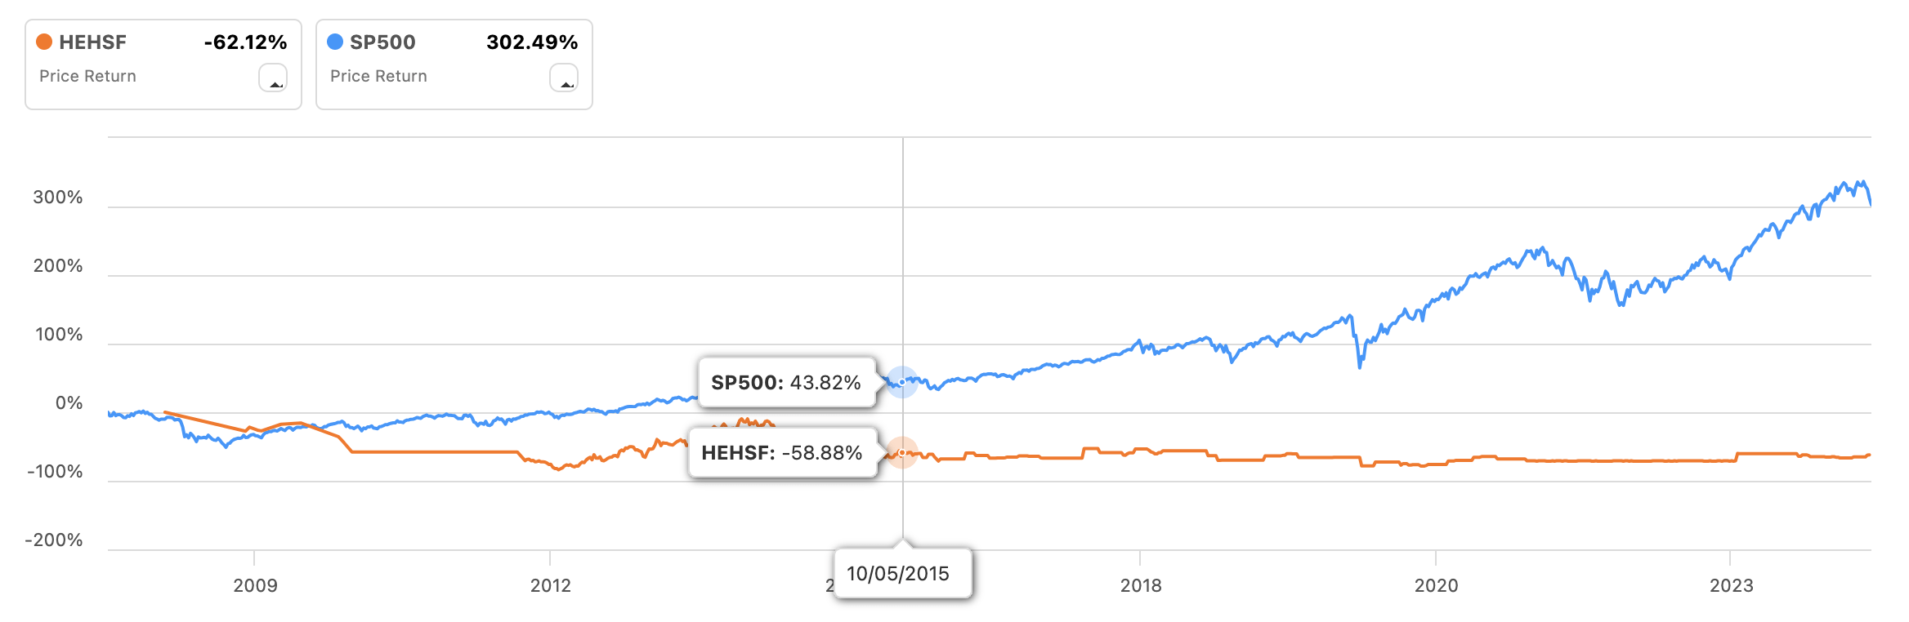Click the 2020 x-axis year label
The height and width of the screenshot is (622, 1909).
tap(1436, 585)
